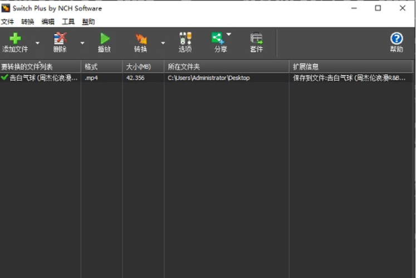The width and height of the screenshot is (416, 278).
Task: Sort by 所在文件夹 column header
Action: [227, 67]
